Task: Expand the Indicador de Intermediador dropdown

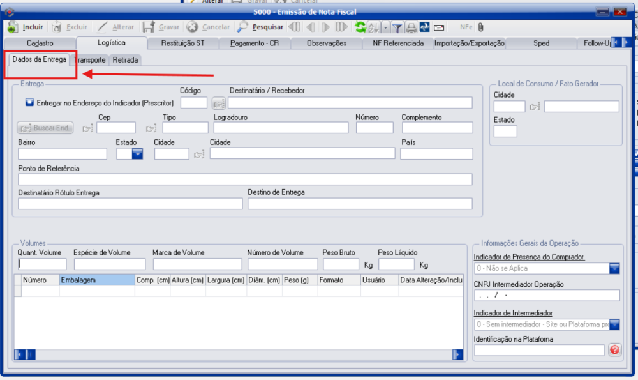Action: click(x=614, y=324)
